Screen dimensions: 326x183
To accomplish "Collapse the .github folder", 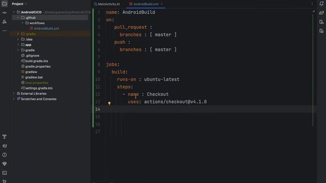I will (x=18, y=18).
